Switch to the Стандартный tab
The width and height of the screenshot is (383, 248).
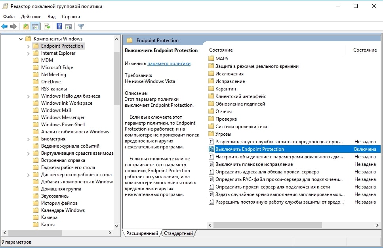[178, 233]
